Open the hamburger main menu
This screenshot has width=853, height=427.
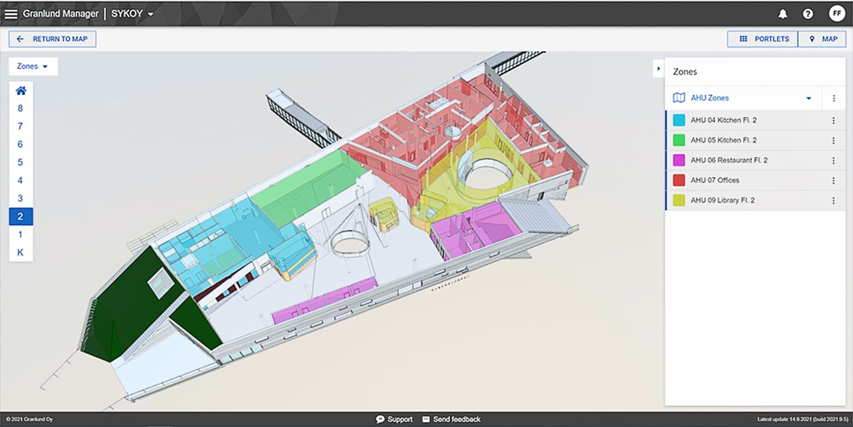coord(11,14)
